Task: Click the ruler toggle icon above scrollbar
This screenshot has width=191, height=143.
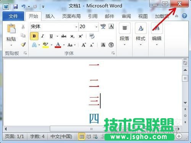Action: [185, 63]
